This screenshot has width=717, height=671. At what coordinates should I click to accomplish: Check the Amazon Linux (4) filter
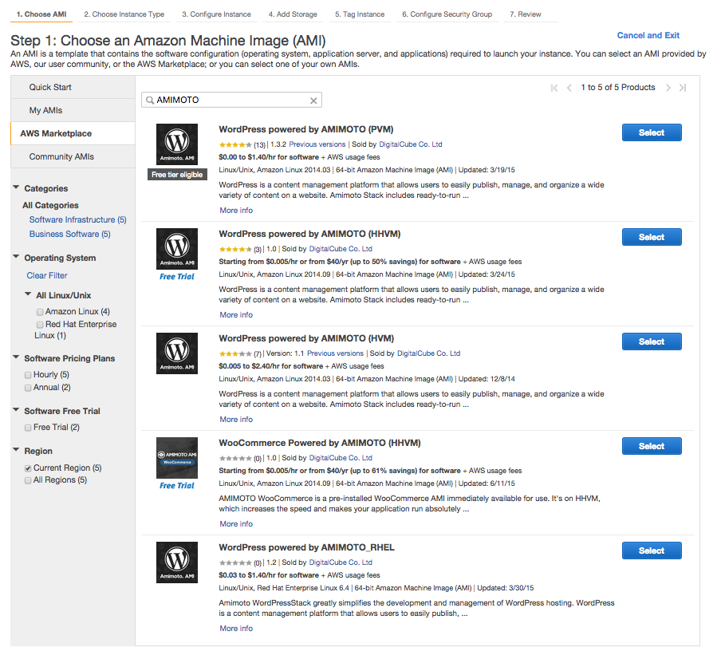40,312
